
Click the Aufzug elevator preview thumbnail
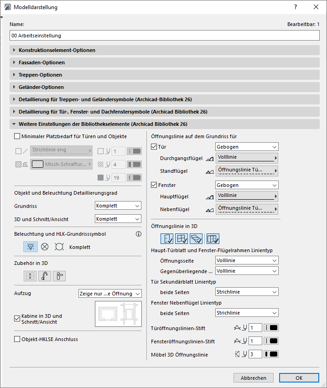(x=118, y=314)
